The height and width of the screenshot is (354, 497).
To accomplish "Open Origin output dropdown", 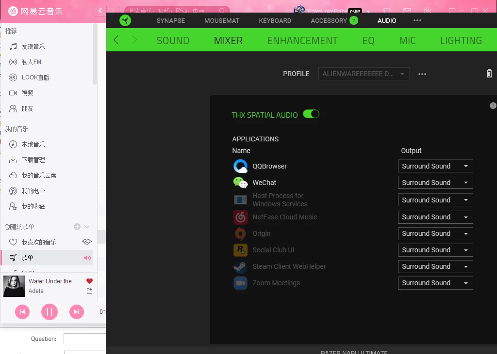I will 435,233.
